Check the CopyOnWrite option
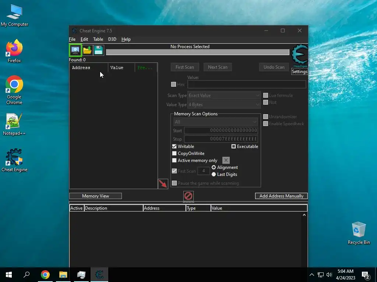This screenshot has height=282, width=377. 174,153
